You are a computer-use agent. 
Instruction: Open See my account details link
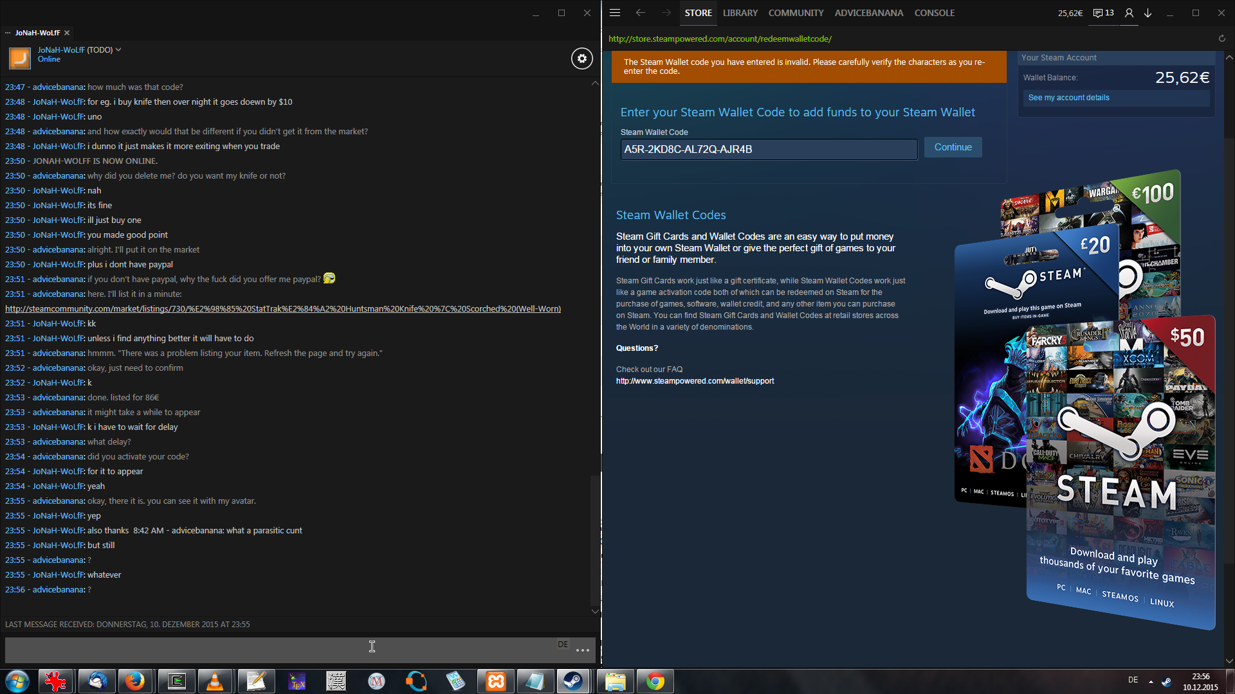1068,98
